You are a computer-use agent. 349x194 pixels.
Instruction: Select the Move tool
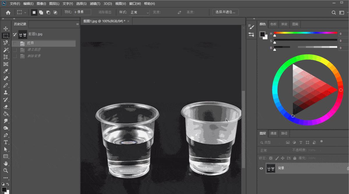pos(6,29)
